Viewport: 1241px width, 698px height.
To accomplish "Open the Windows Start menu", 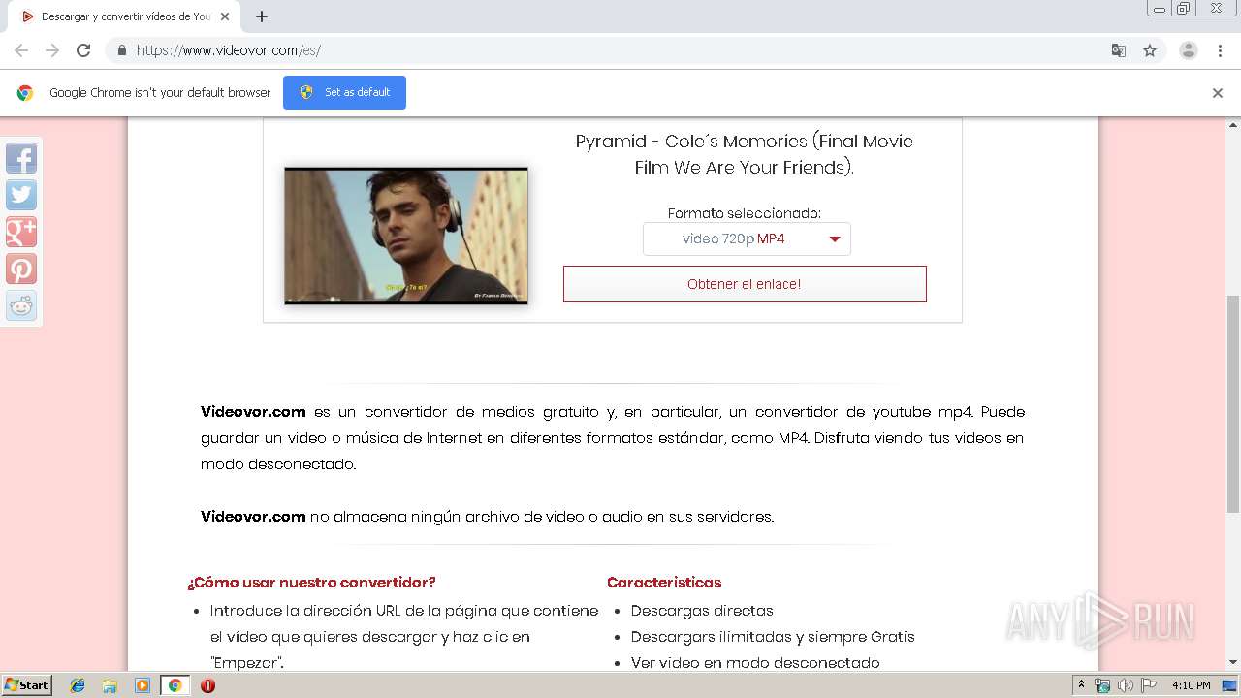I will (x=27, y=685).
